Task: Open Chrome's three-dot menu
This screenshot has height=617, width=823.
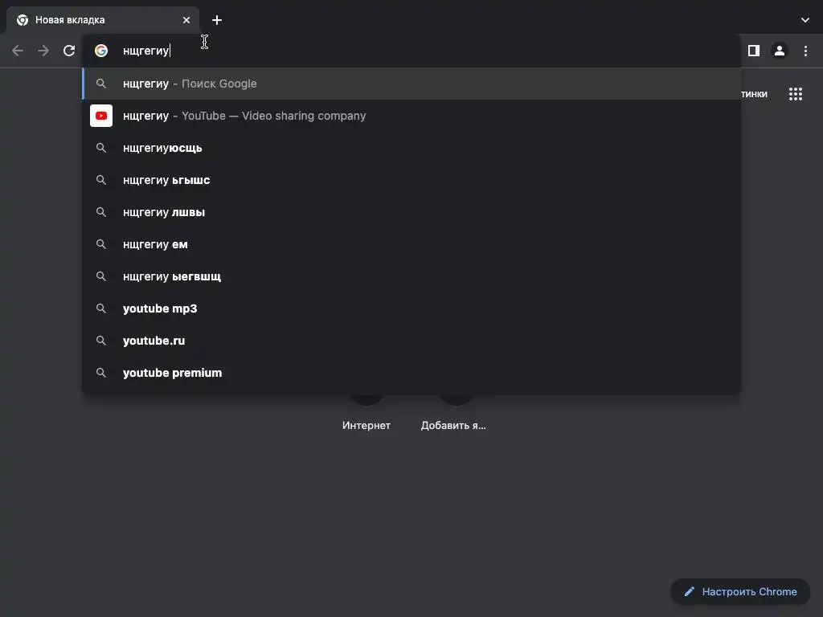Action: click(805, 51)
